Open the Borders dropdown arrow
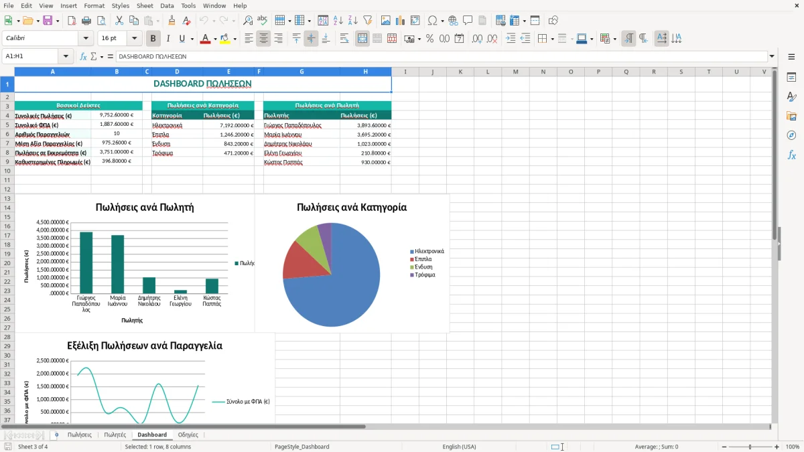The width and height of the screenshot is (804, 452). coord(551,39)
